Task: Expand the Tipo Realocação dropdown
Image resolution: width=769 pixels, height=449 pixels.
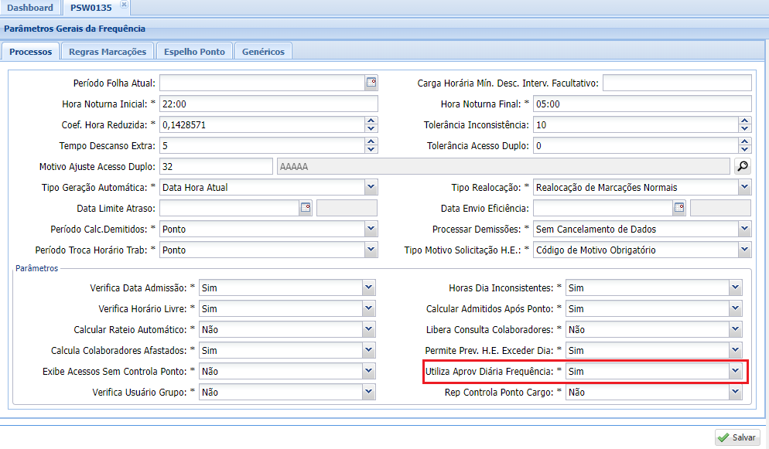Action: (745, 187)
